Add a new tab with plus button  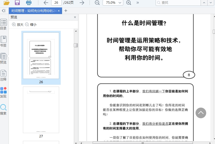point(66,11)
